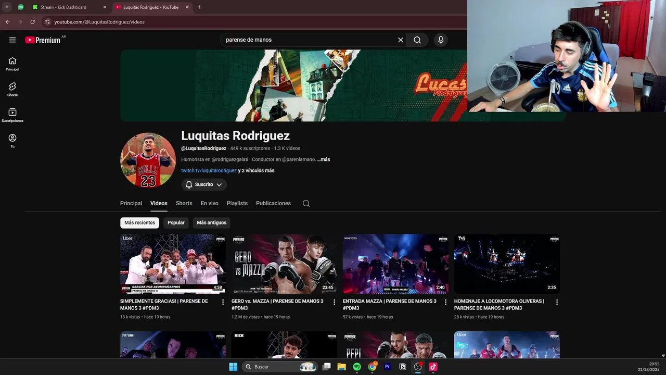Open GERO vs. MAZZA video title
Viewport: 666px width, 375px height.
[277, 305]
